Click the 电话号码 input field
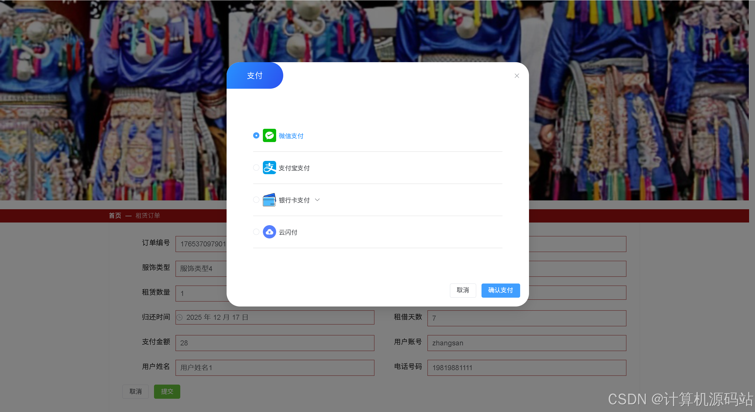The image size is (755, 412). pyautogui.click(x=526, y=367)
